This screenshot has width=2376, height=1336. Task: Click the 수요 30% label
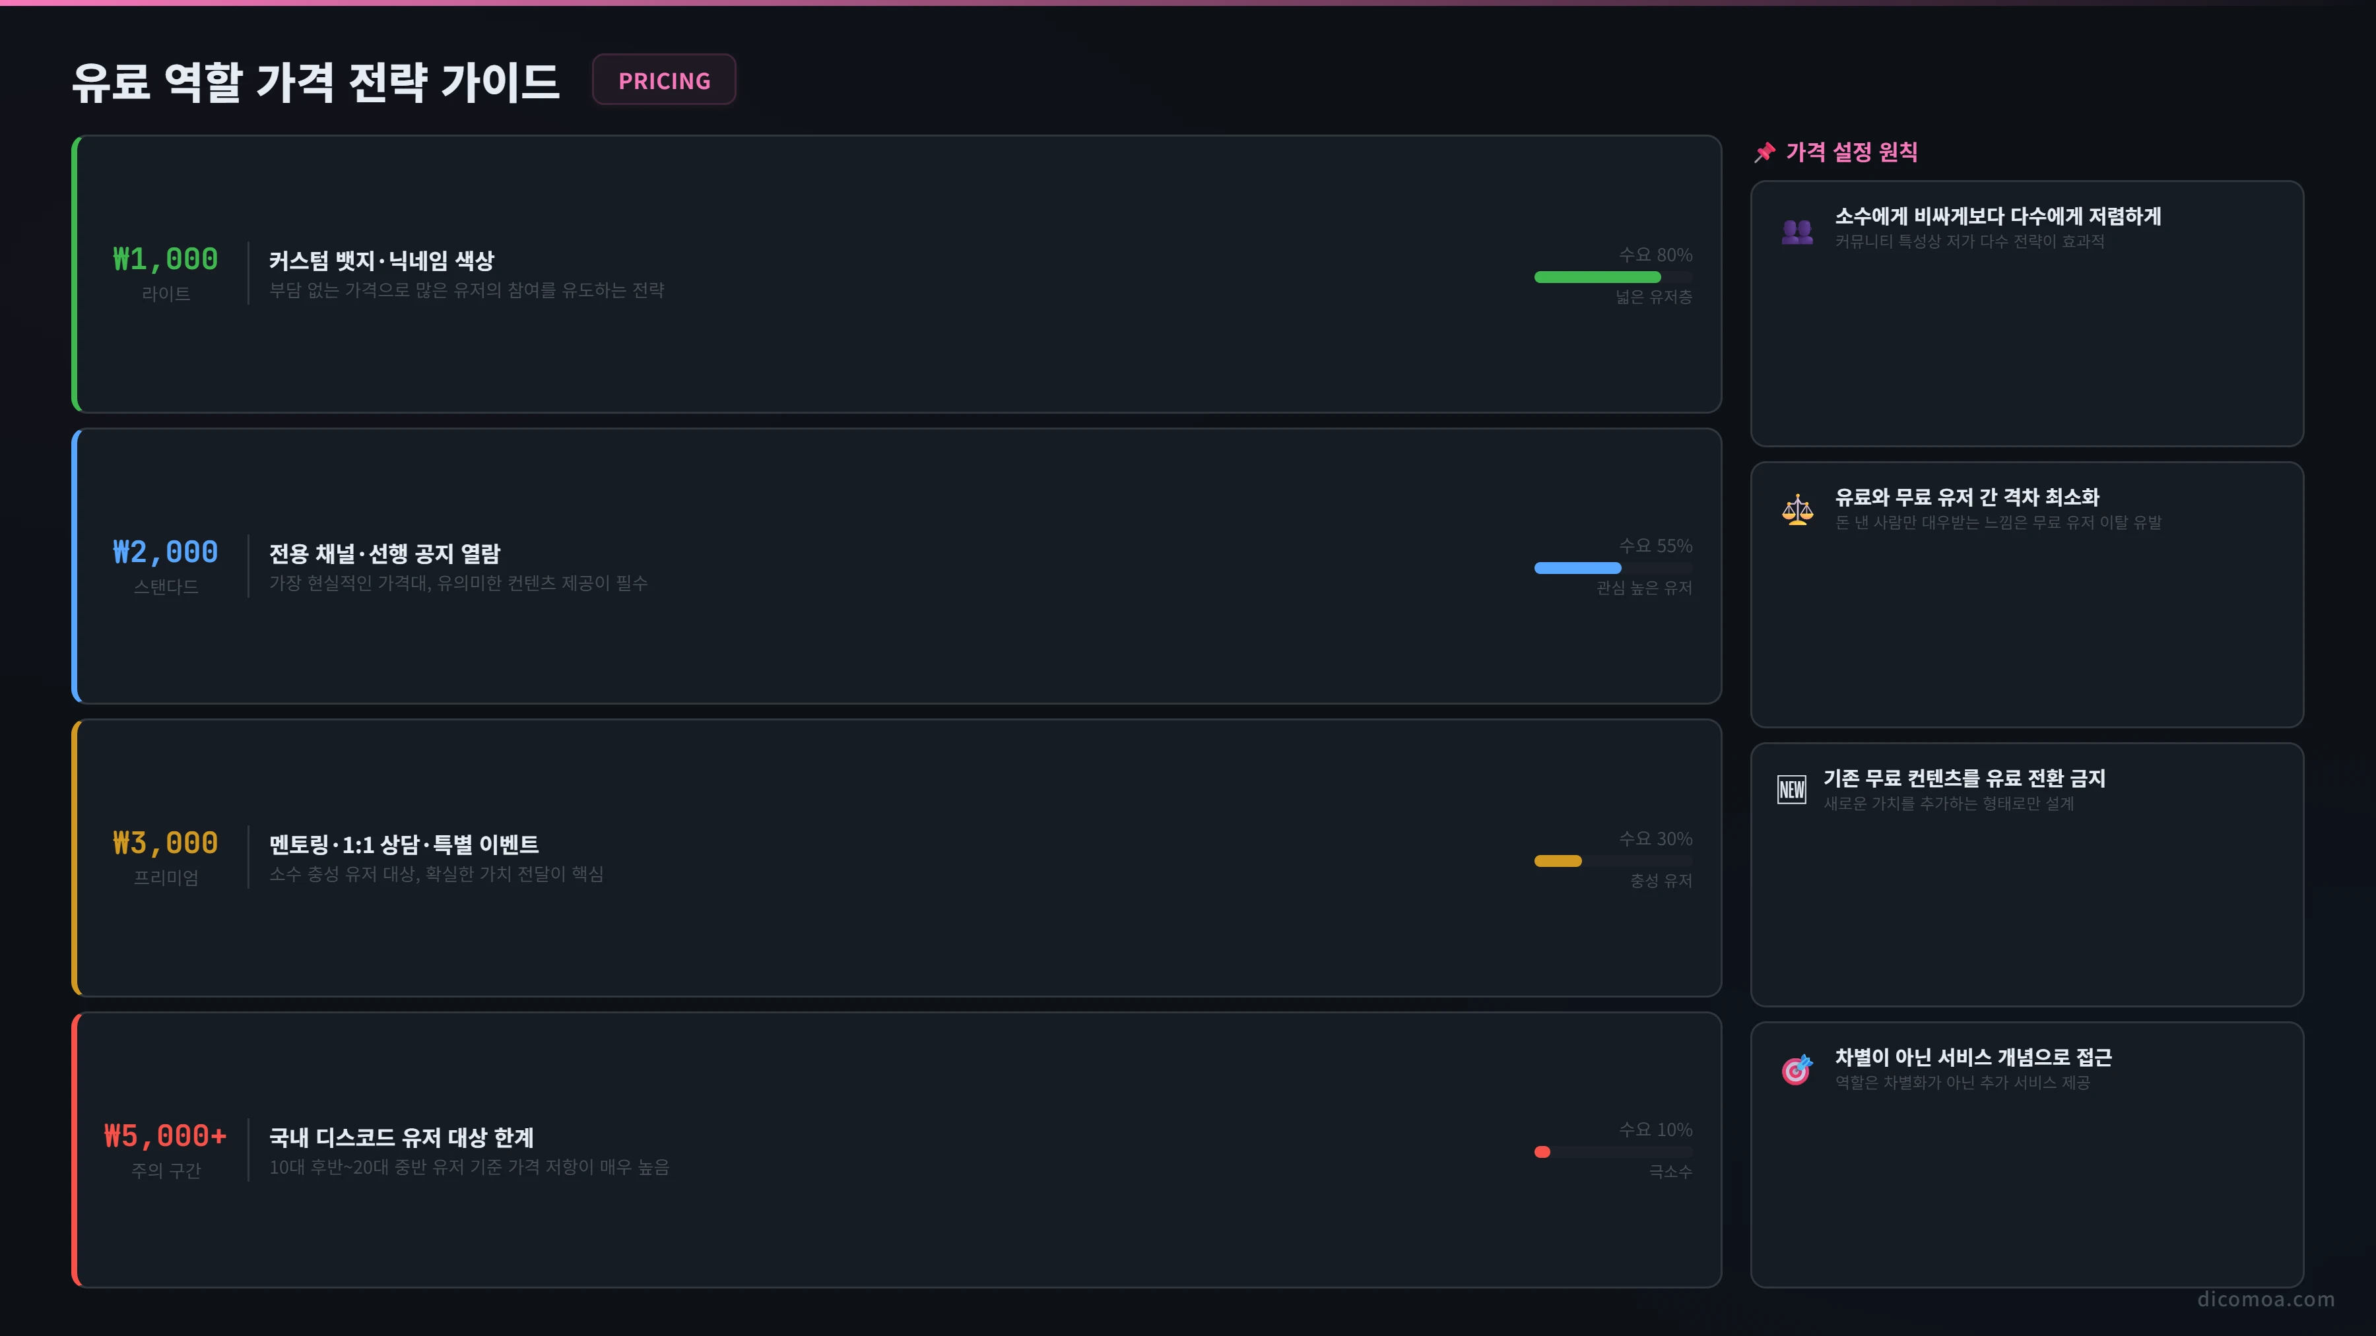pos(1656,839)
